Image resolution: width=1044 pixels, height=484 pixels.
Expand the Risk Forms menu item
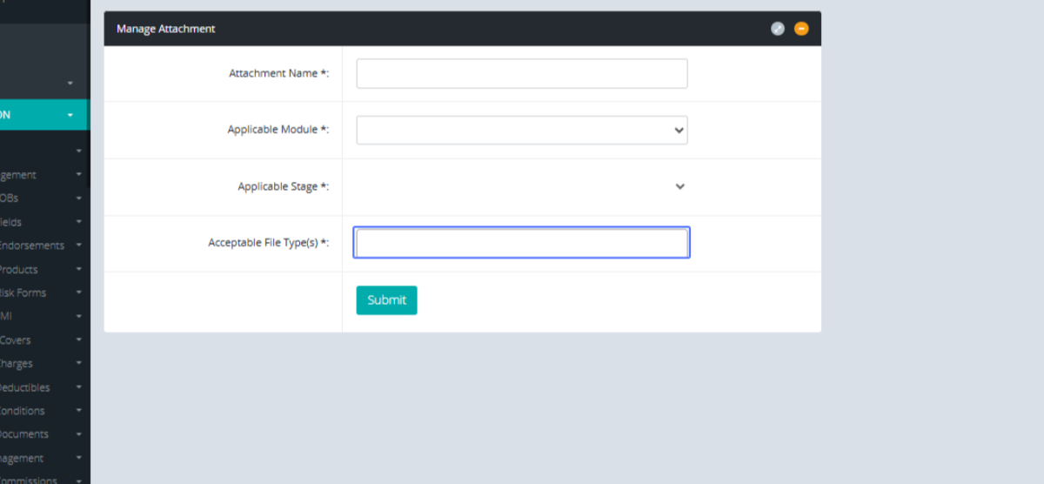point(26,292)
